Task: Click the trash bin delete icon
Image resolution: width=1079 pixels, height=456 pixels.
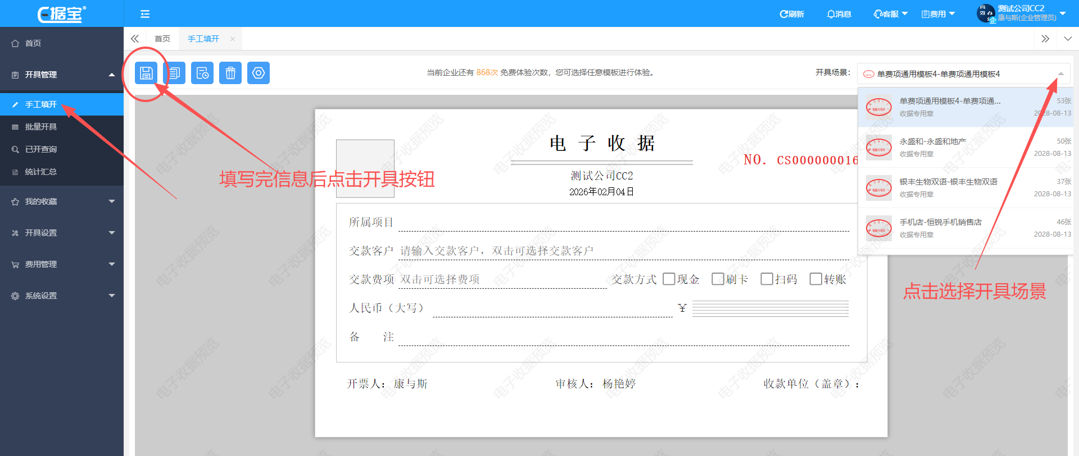Action: [230, 73]
